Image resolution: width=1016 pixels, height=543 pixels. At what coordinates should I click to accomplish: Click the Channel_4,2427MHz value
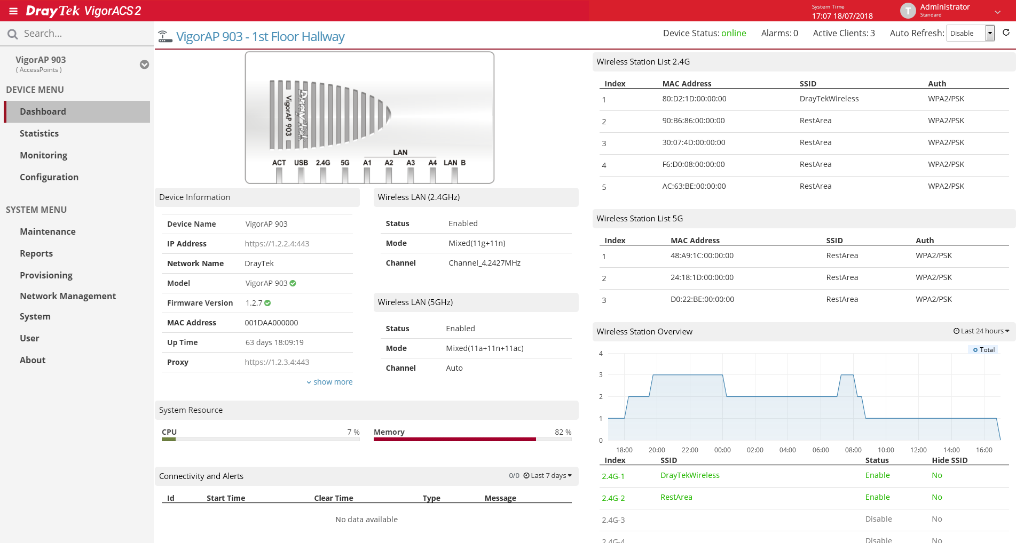tap(484, 263)
